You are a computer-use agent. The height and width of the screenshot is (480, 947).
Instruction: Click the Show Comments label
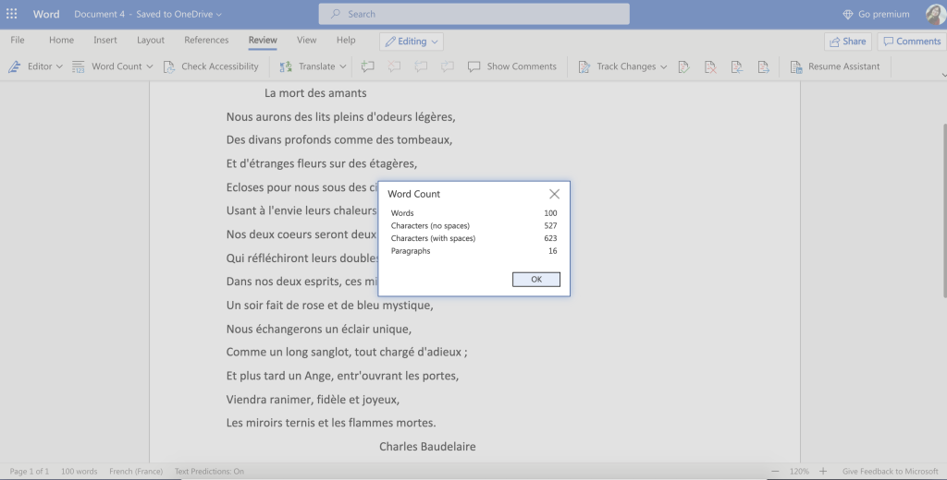pyautogui.click(x=522, y=66)
